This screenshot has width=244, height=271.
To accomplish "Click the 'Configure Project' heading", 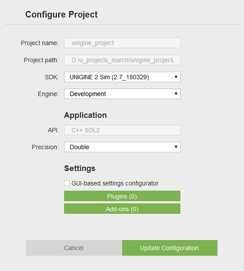I will tap(62, 14).
